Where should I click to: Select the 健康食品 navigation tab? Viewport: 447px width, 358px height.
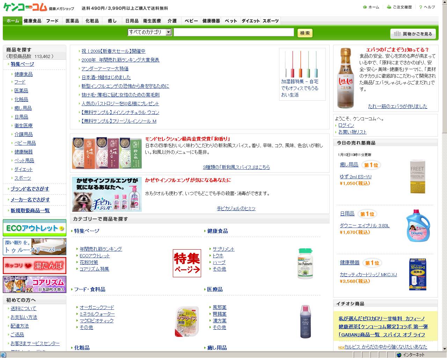[32, 21]
